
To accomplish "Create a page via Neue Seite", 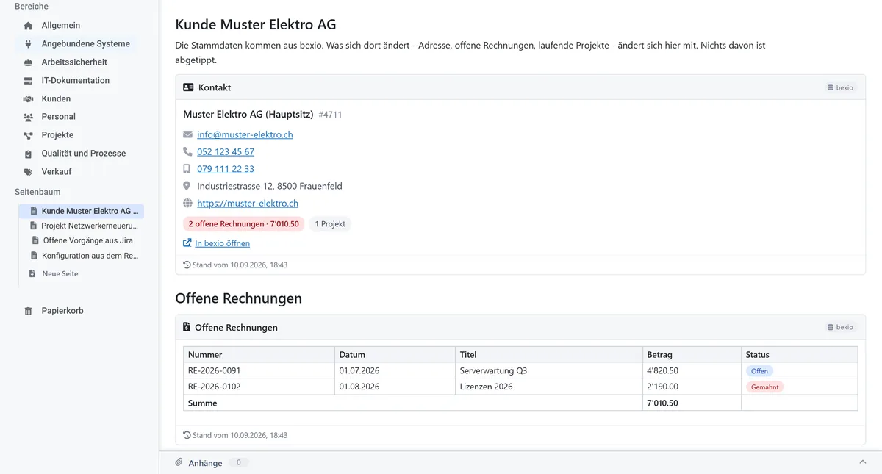I will (x=60, y=273).
